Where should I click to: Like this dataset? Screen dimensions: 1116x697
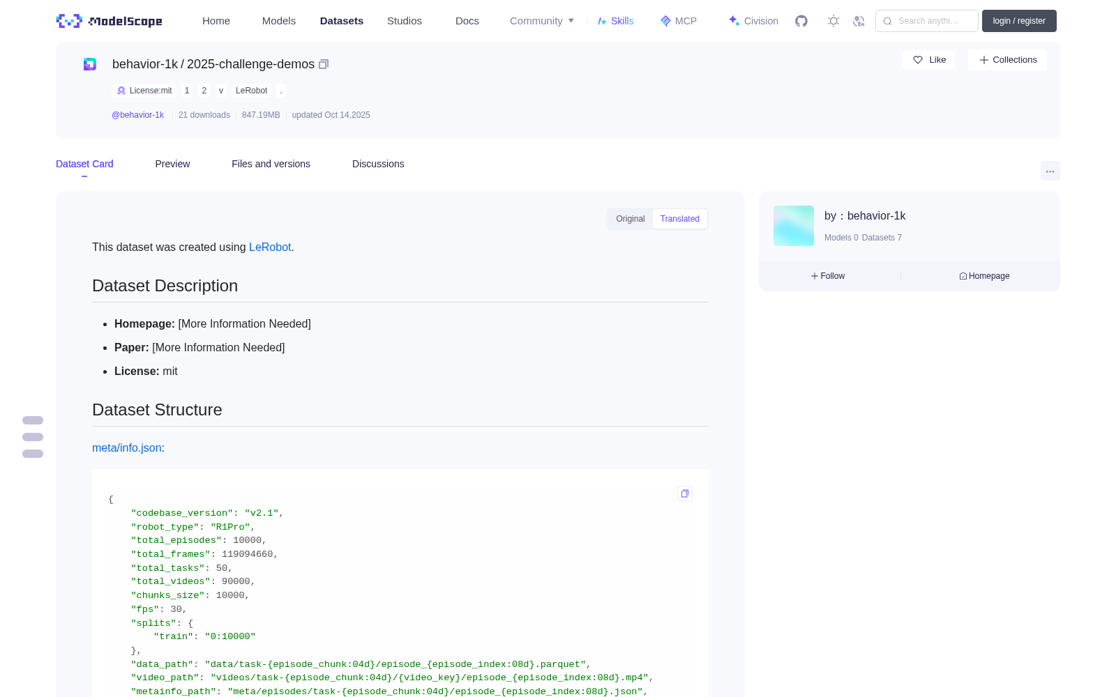pos(929,60)
